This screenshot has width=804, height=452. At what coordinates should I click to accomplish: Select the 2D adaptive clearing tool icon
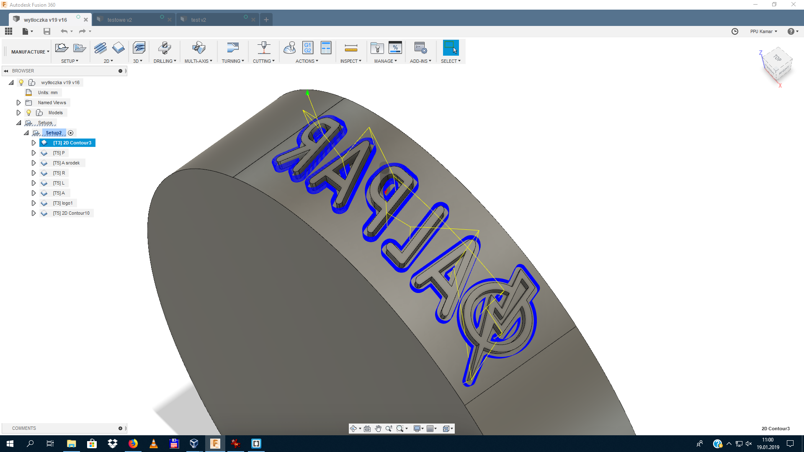point(100,48)
